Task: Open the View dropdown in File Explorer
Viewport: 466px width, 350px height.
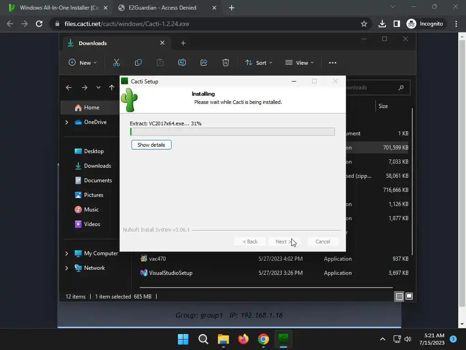Action: coord(299,62)
